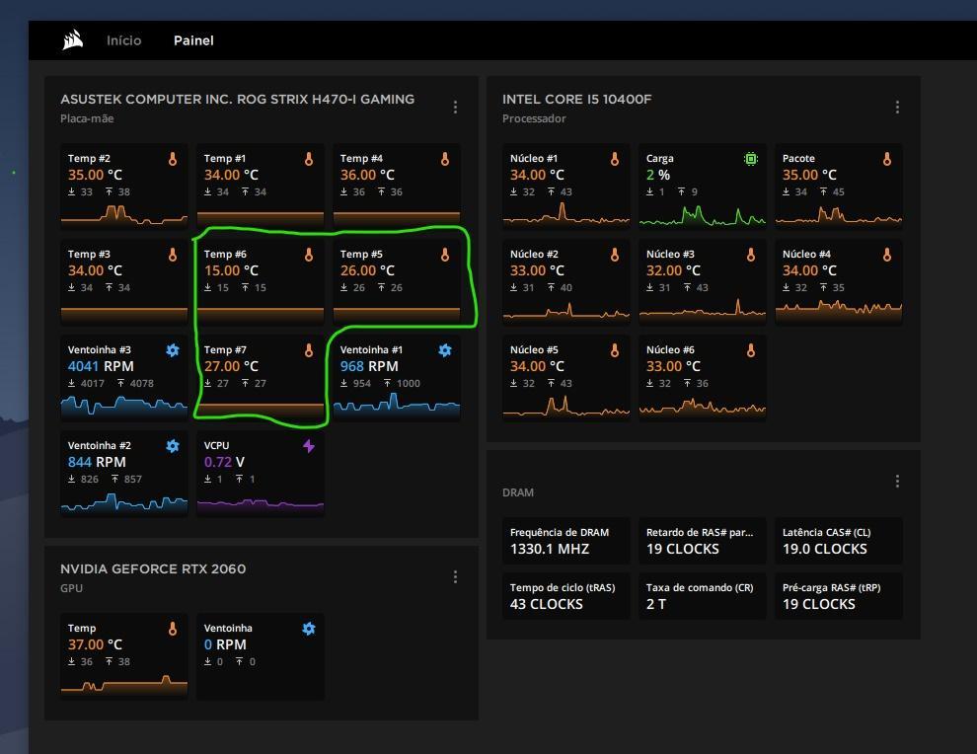Image resolution: width=977 pixels, height=754 pixels.
Task: Click thermometer icon on Núcleo #2 card
Action: tap(615, 255)
